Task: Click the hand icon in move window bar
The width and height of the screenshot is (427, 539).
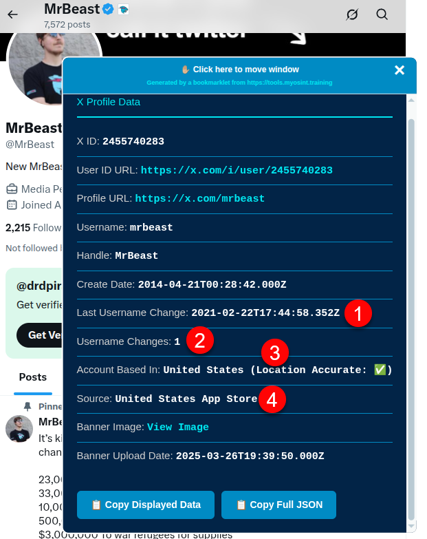Action: point(186,70)
